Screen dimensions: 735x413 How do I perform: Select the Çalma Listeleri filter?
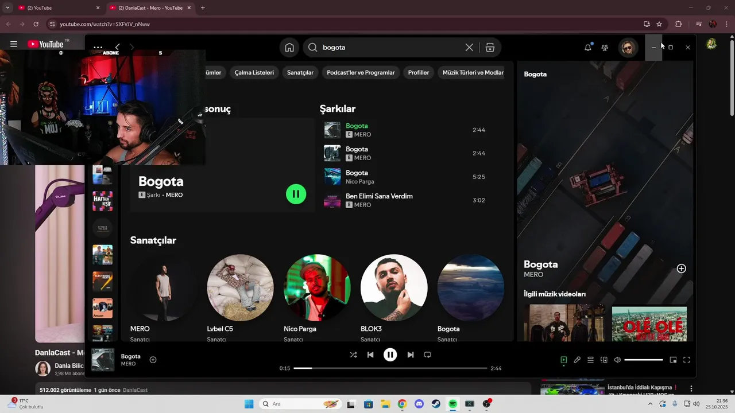(x=254, y=73)
